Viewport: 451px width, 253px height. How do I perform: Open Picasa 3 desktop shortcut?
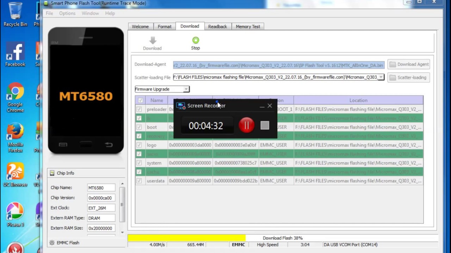click(x=15, y=215)
